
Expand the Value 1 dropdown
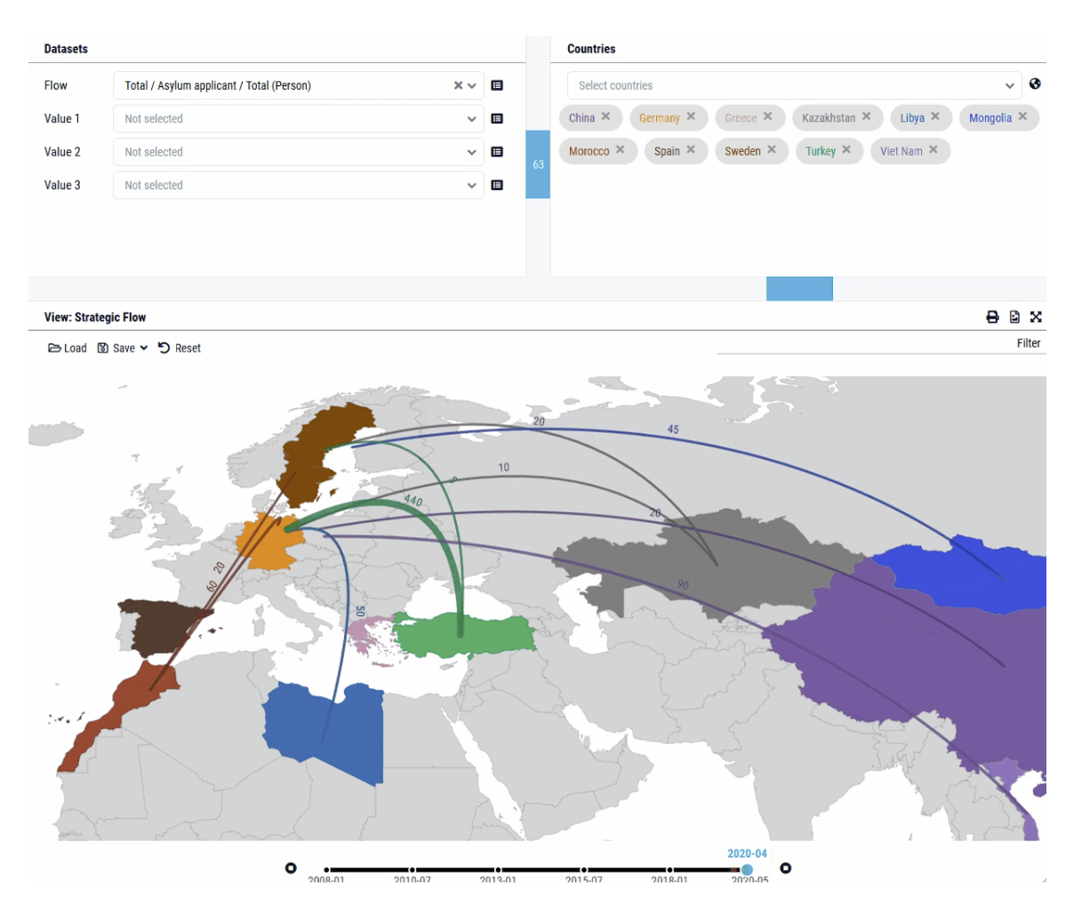(x=471, y=119)
